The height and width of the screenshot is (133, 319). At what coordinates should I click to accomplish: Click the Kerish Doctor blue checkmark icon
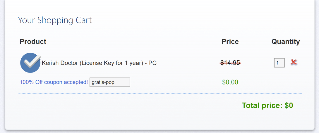coord(30,63)
